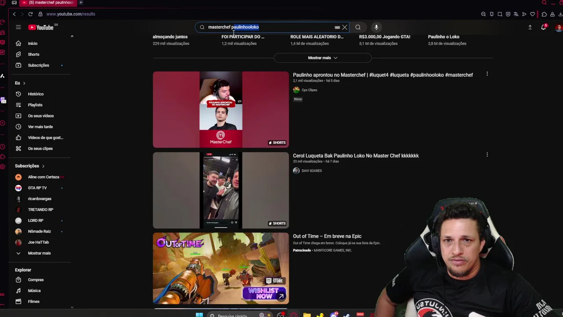Play the Cerol Luqueta Bak short thumbnail
Viewport: 563px width, 317px height.
(x=221, y=190)
